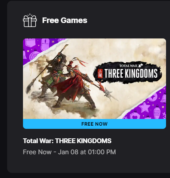
Task: Click the red Chinese seal in the logo
Action: tap(100, 73)
